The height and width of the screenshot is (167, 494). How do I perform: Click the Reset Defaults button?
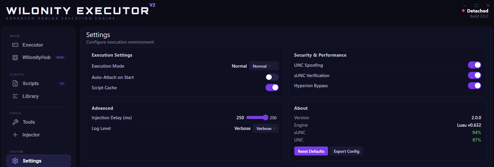coord(311,151)
